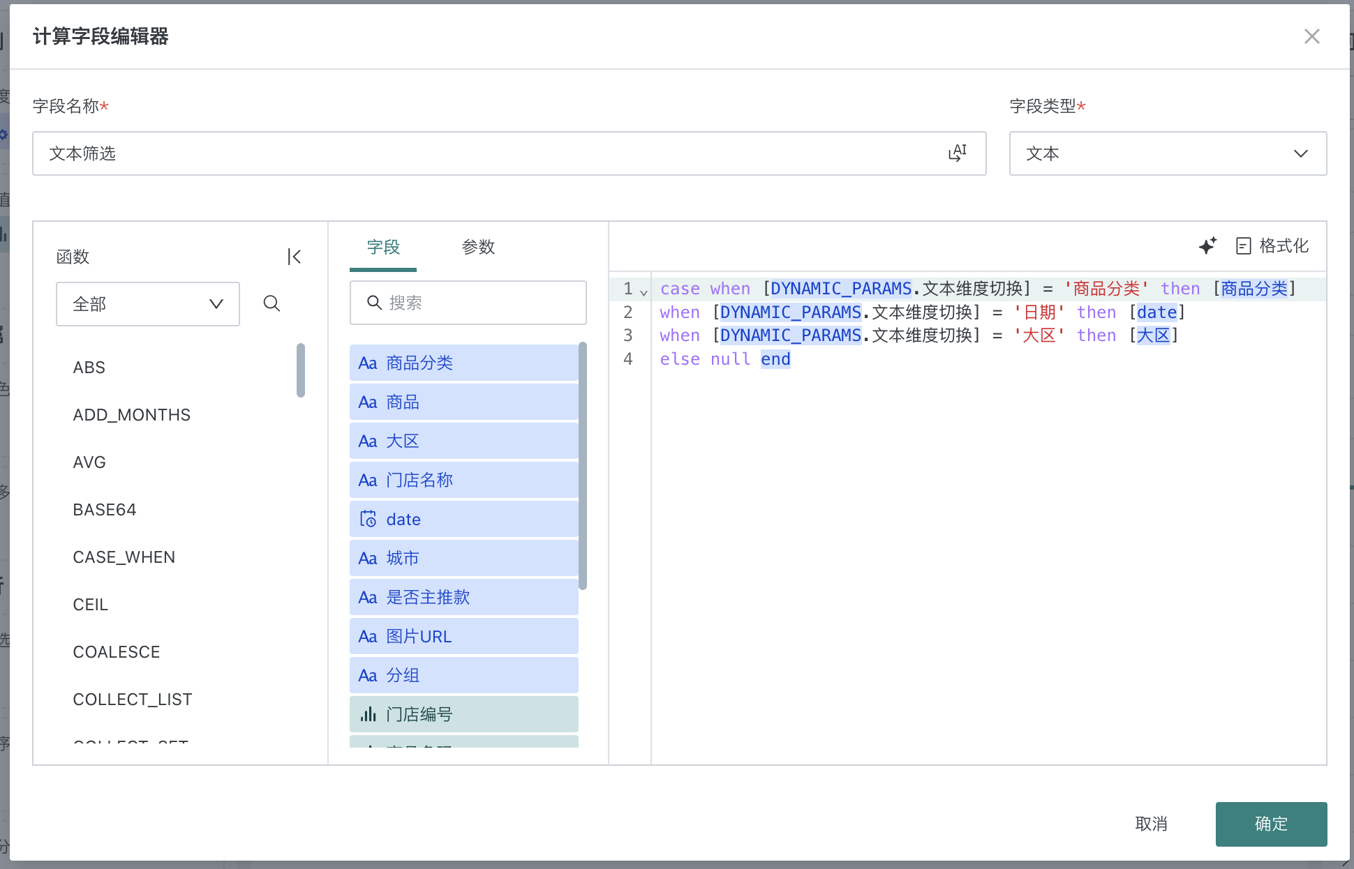The image size is (1354, 869).
Task: Insert the 大区 field from list
Action: click(463, 441)
